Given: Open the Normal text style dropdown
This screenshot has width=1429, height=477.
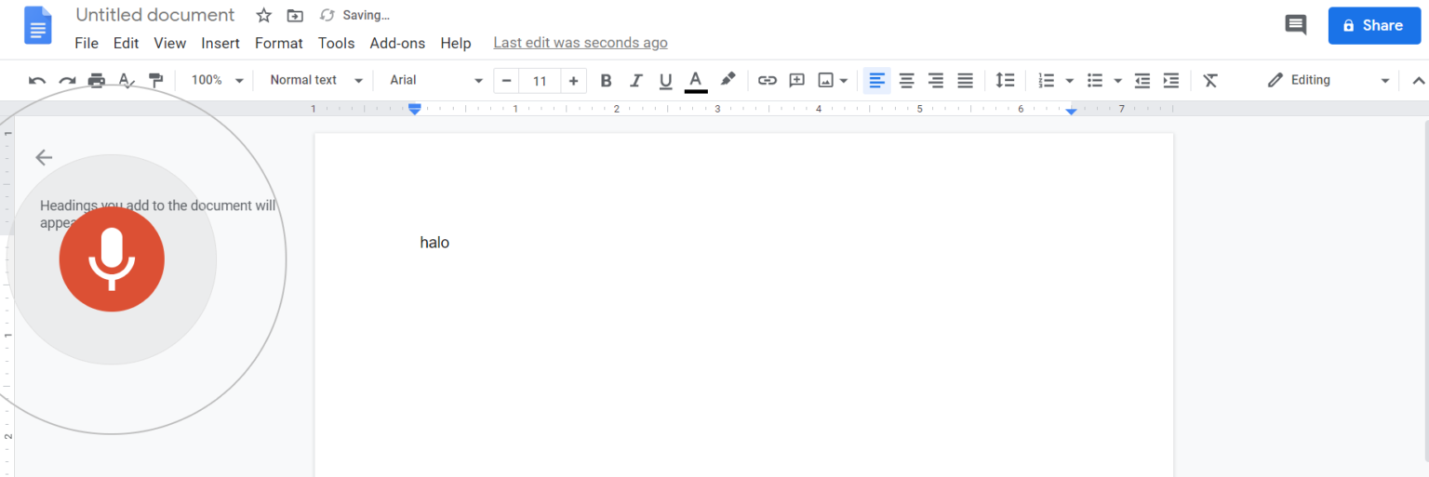Looking at the screenshot, I should [315, 81].
